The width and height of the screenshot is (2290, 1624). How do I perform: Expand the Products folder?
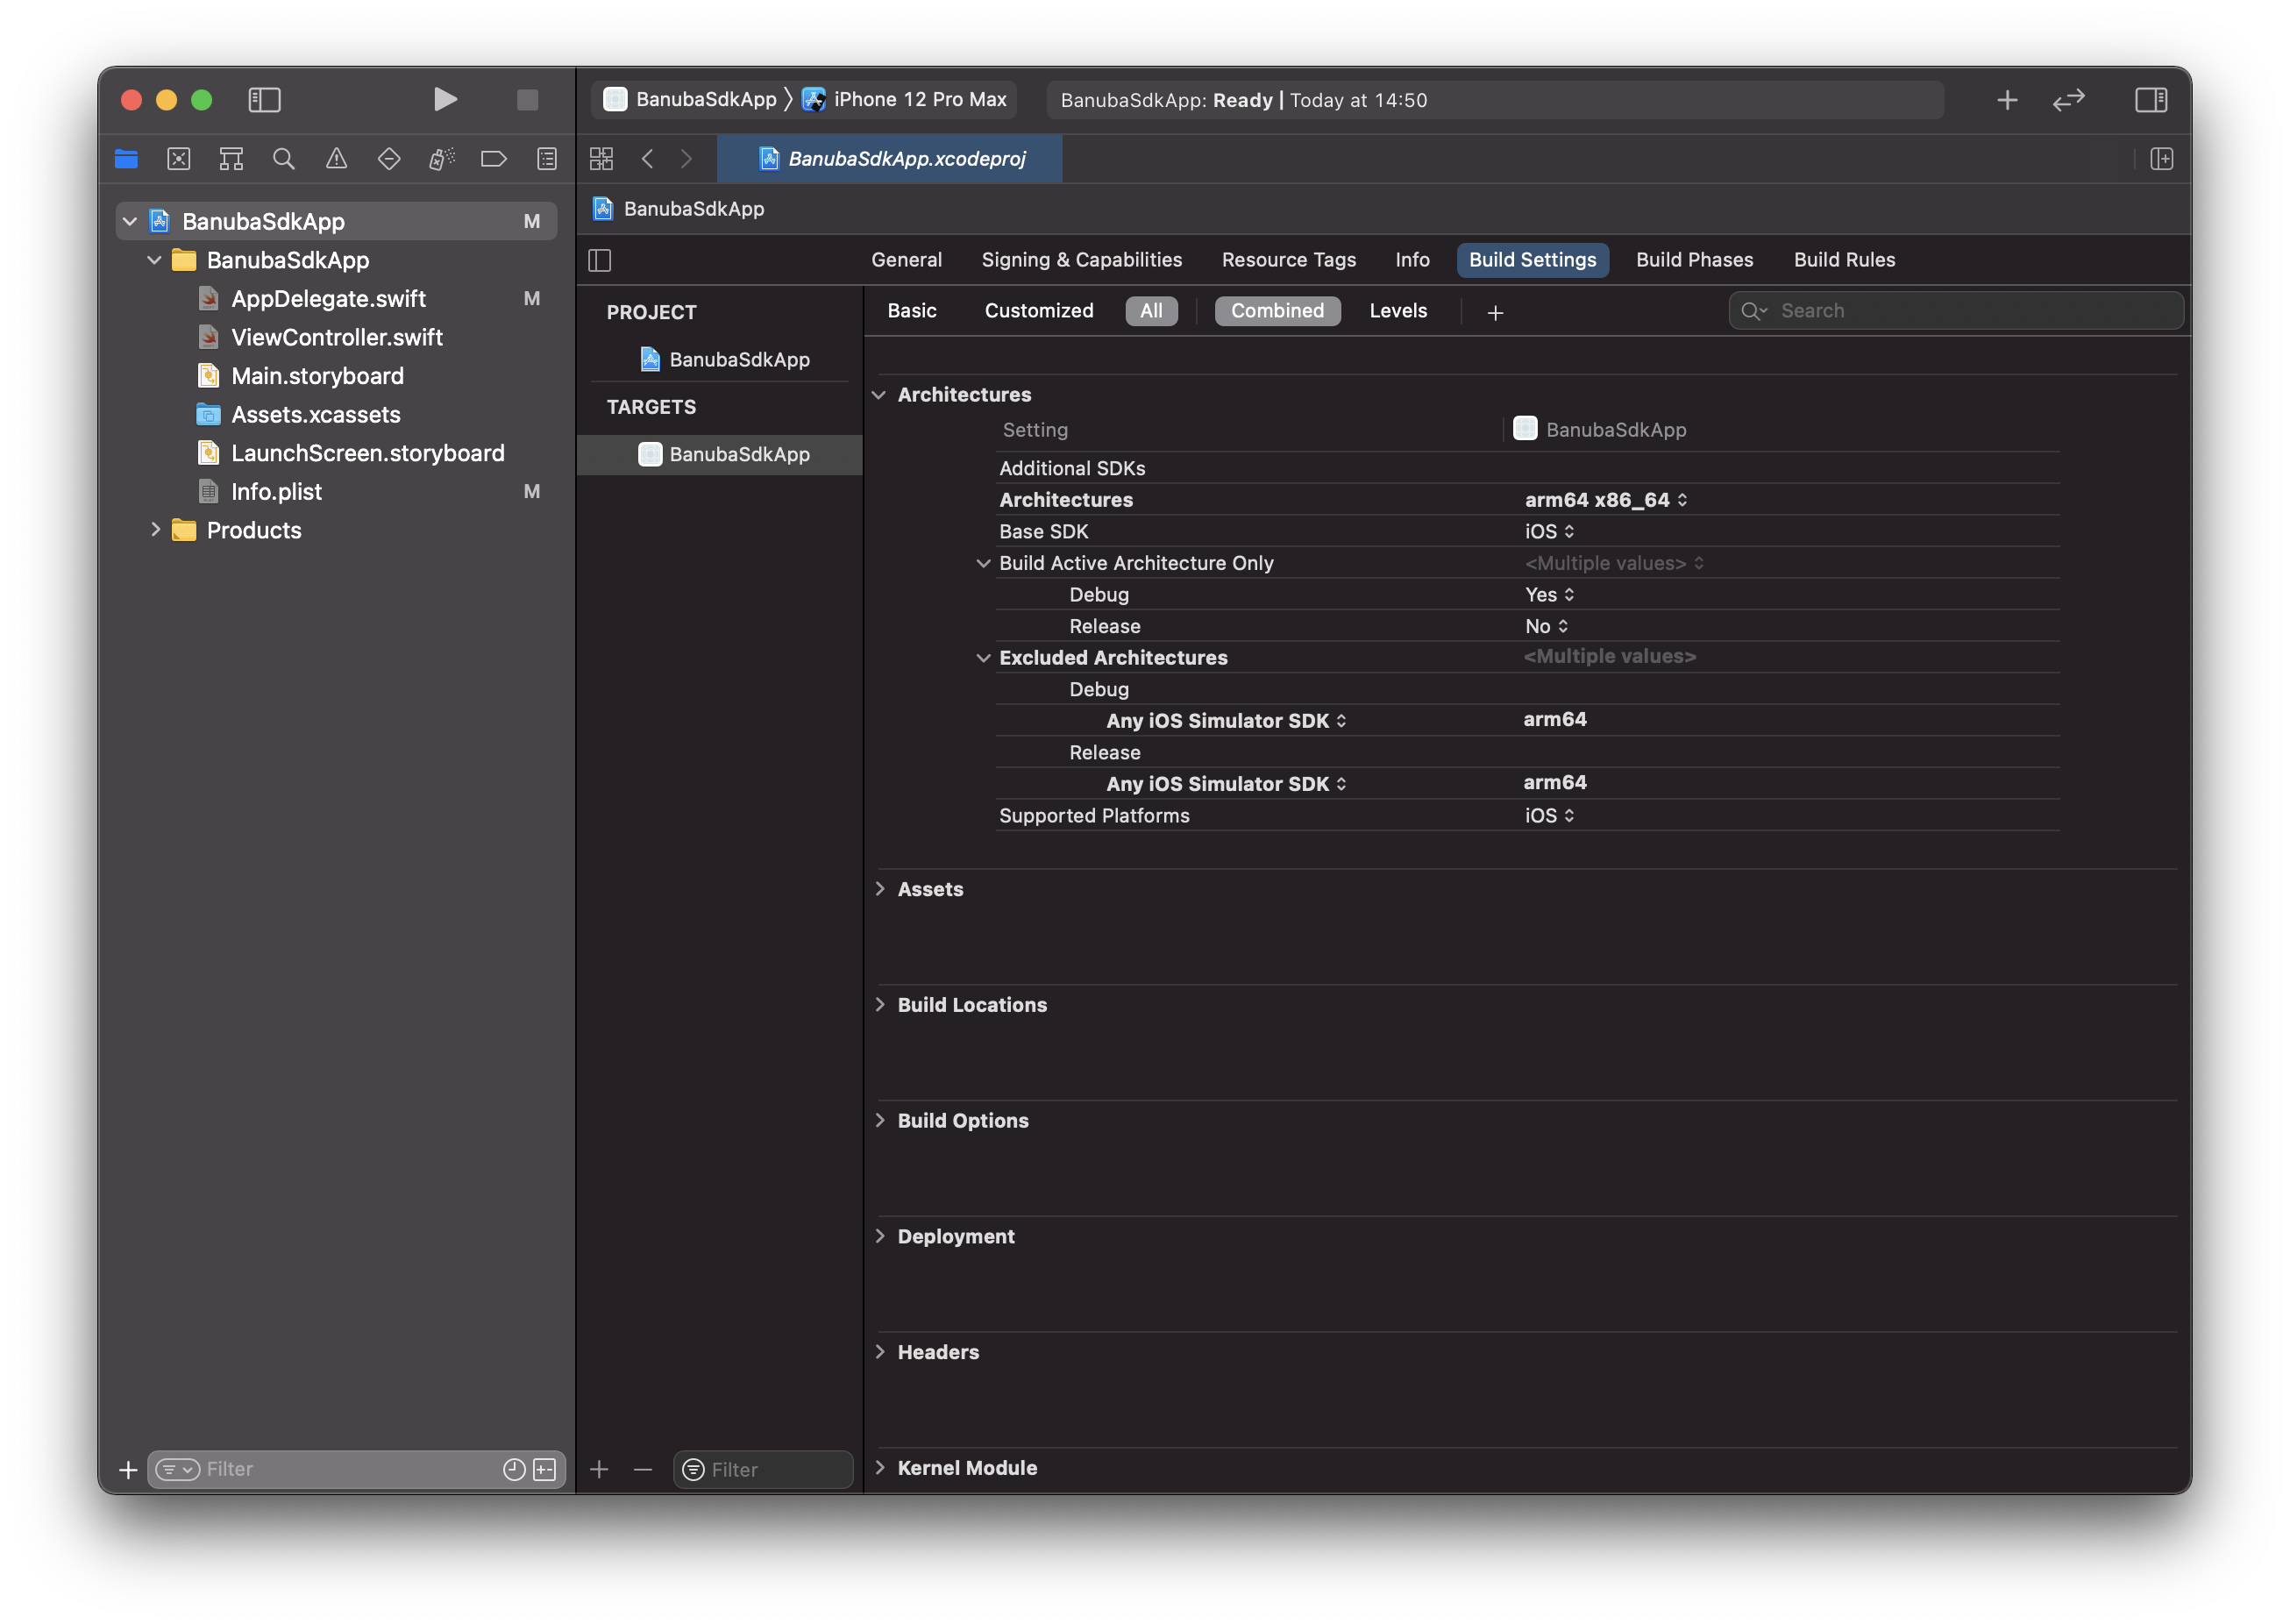155,530
